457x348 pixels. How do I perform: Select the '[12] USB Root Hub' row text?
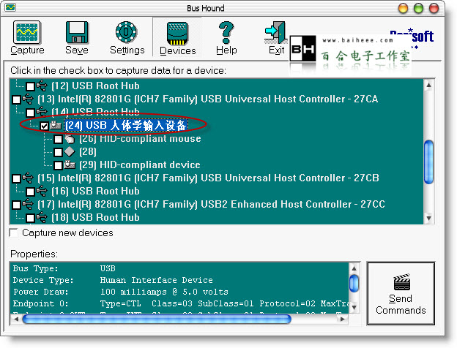pyautogui.click(x=95, y=86)
